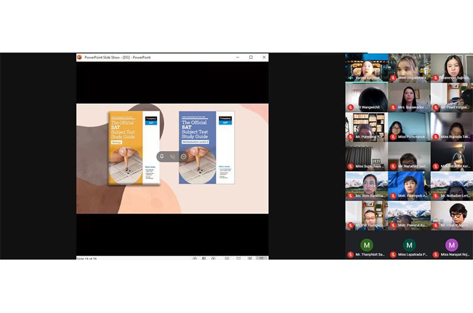Click the crossed-out icon in presentation overlay
Viewport: 473px width, 313px height.
click(172, 156)
